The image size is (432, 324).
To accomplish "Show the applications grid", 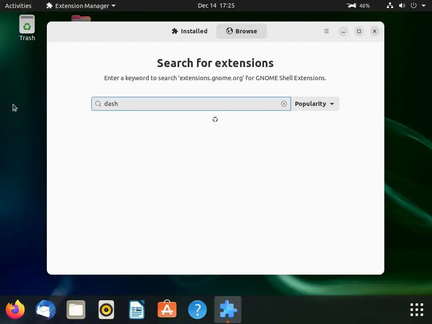I will [x=416, y=309].
